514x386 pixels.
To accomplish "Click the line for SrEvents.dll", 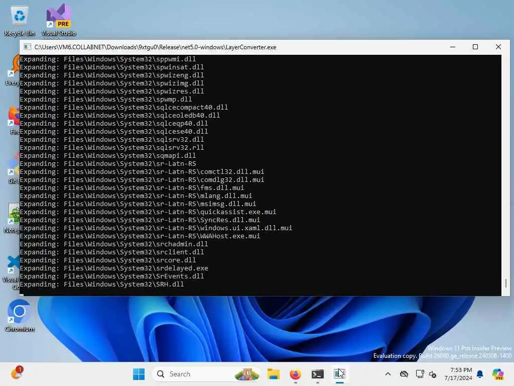I will (112, 276).
